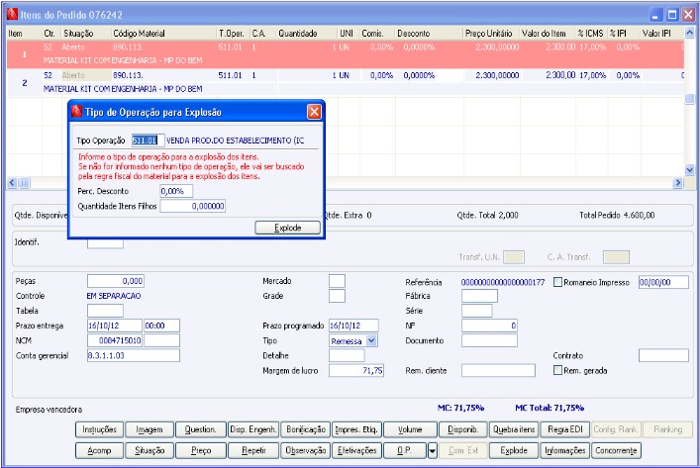
Task: Click the Instruções button
Action: pos(100,429)
